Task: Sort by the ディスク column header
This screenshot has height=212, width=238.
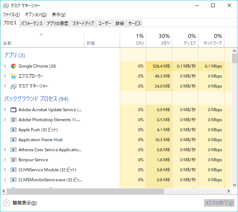Action: [185, 40]
